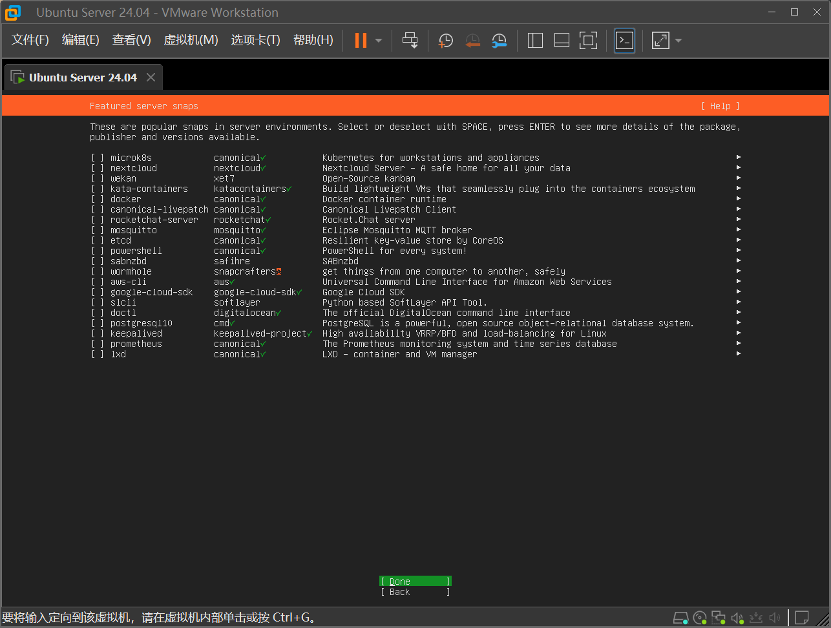Toggle the console view icon
Screen dimensions: 831x628
[624, 41]
